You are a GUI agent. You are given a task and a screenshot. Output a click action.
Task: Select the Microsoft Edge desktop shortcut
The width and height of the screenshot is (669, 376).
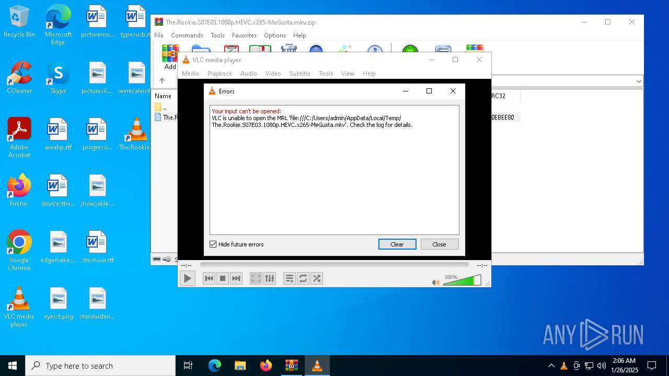[x=58, y=25]
